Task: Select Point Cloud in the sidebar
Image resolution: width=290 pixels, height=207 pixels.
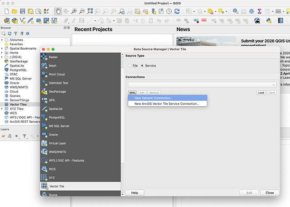Action: 81,75
